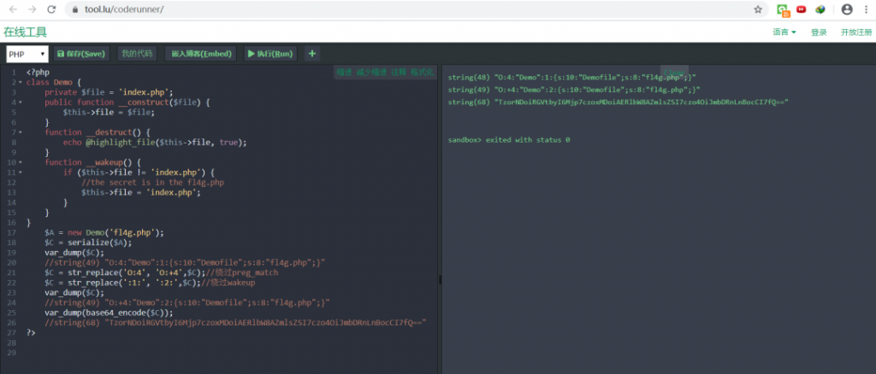The height and width of the screenshot is (374, 876).
Task: Click line number 17 in the gutter
Action: (x=12, y=232)
